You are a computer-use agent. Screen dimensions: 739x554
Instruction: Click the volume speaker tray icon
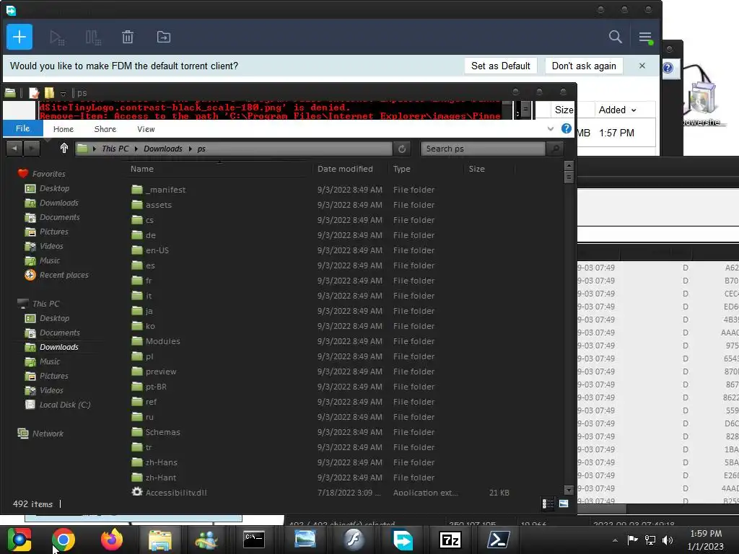pyautogui.click(x=667, y=540)
